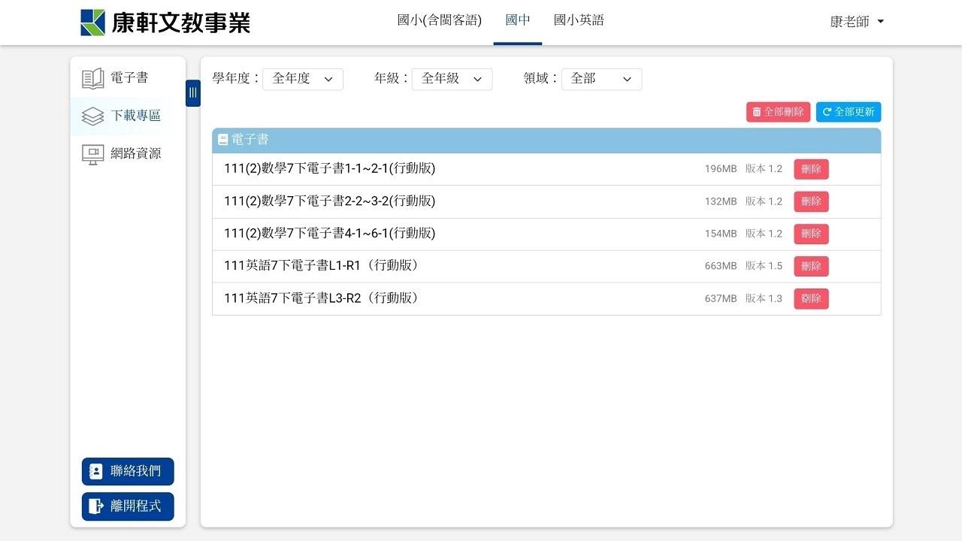Open the 領域 全部 dropdown

tap(601, 79)
